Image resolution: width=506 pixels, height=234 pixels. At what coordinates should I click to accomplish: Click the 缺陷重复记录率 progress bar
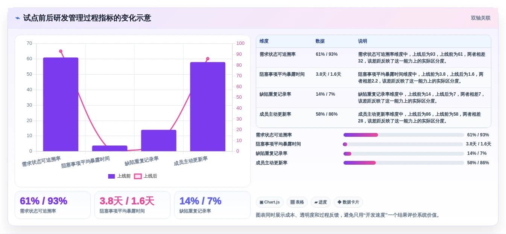(404, 154)
